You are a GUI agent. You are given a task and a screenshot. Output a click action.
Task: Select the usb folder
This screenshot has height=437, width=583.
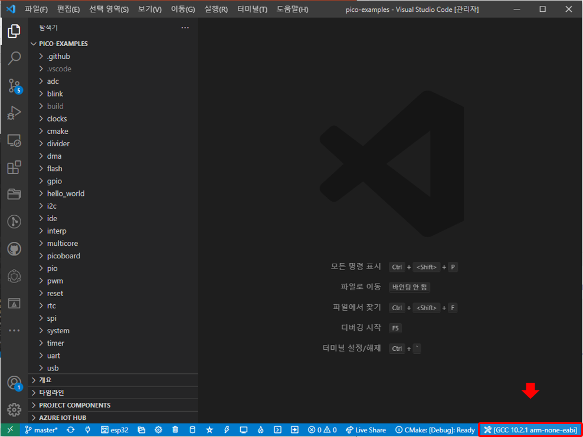point(113,368)
